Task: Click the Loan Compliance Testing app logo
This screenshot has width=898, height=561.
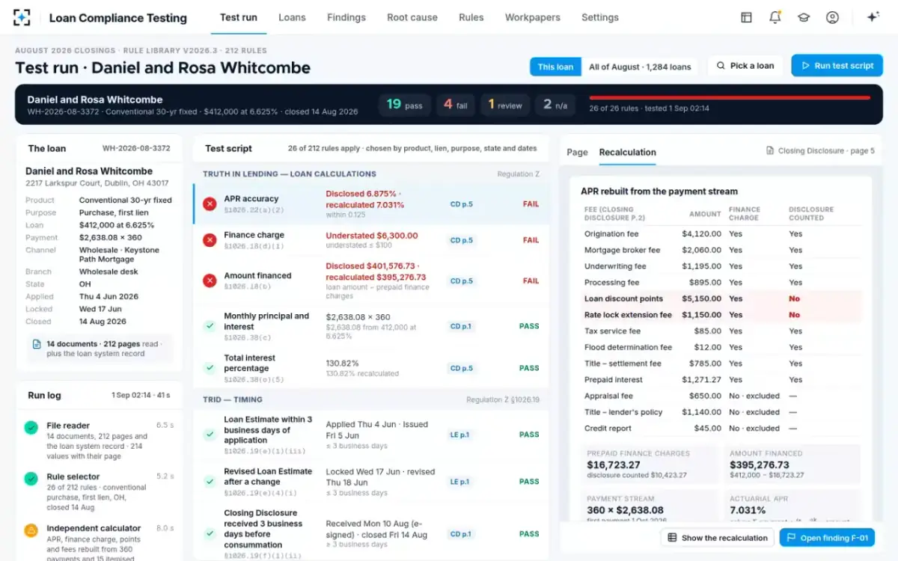Action: pyautogui.click(x=22, y=17)
